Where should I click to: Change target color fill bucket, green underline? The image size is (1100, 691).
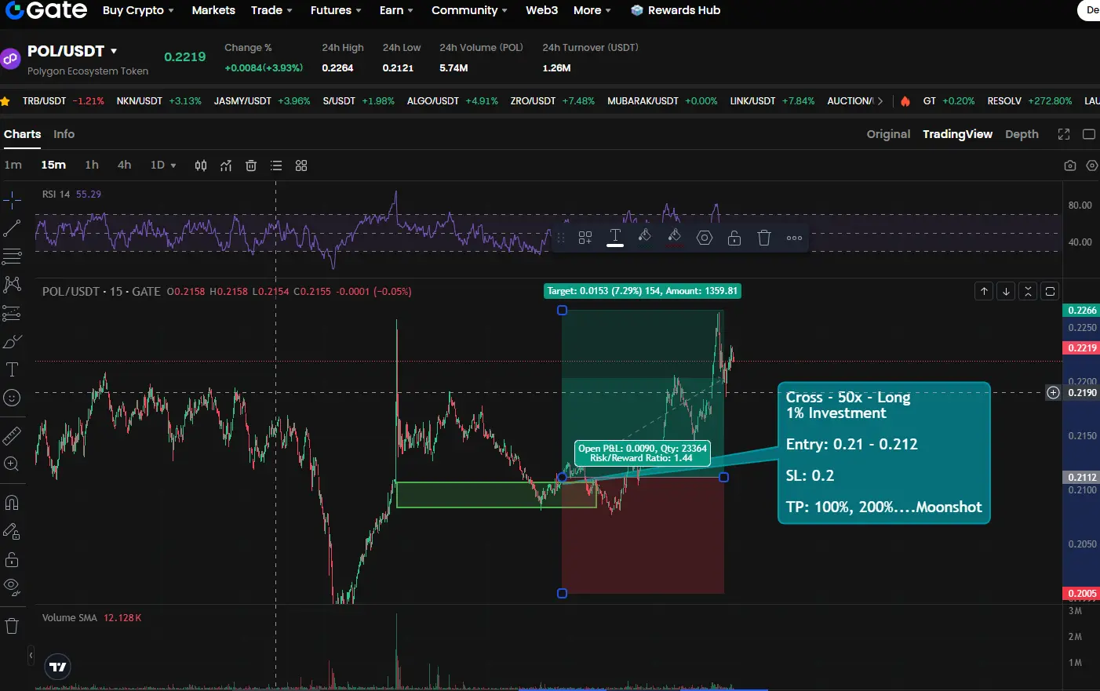pyautogui.click(x=644, y=238)
